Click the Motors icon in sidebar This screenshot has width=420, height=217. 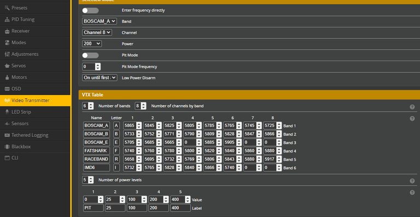pyautogui.click(x=7, y=77)
